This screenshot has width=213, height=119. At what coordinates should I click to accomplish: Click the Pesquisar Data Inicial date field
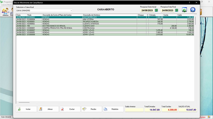click(147, 10)
